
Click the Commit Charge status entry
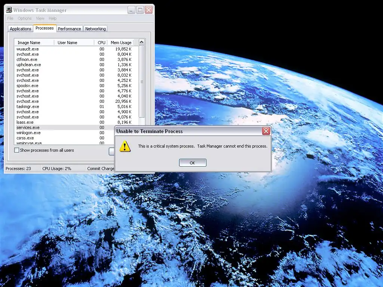(x=101, y=169)
